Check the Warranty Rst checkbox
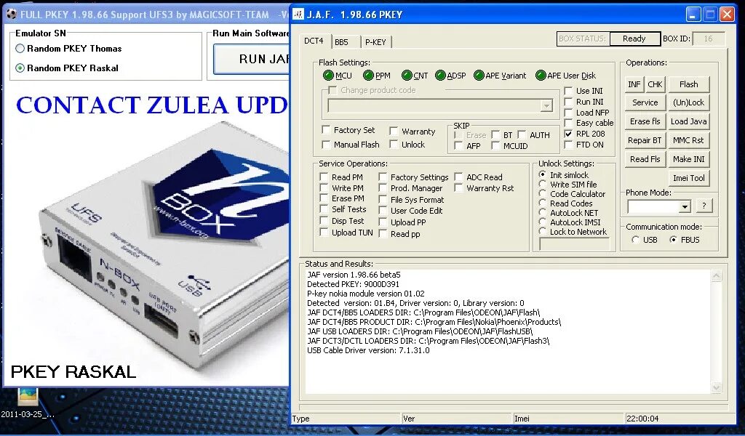 pos(458,188)
